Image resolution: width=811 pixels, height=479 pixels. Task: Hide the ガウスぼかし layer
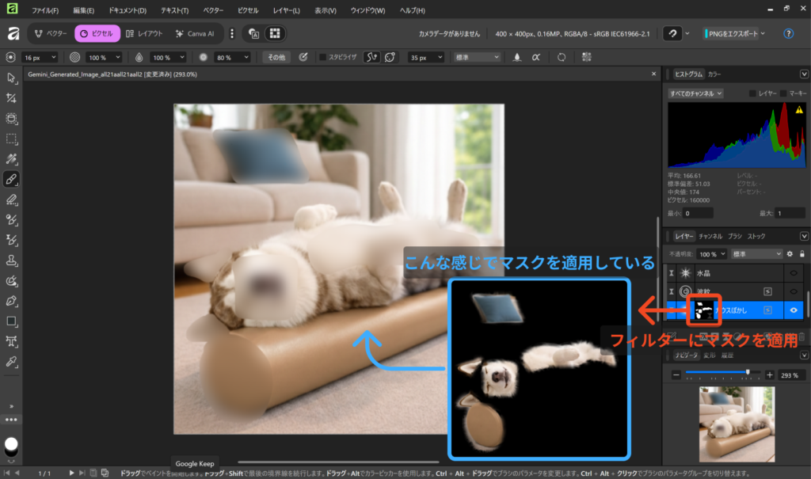point(794,310)
